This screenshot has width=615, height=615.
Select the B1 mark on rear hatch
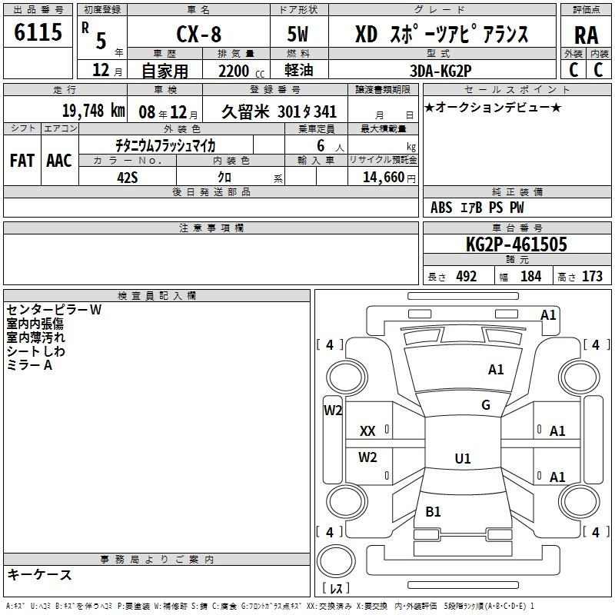pyautogui.click(x=433, y=511)
